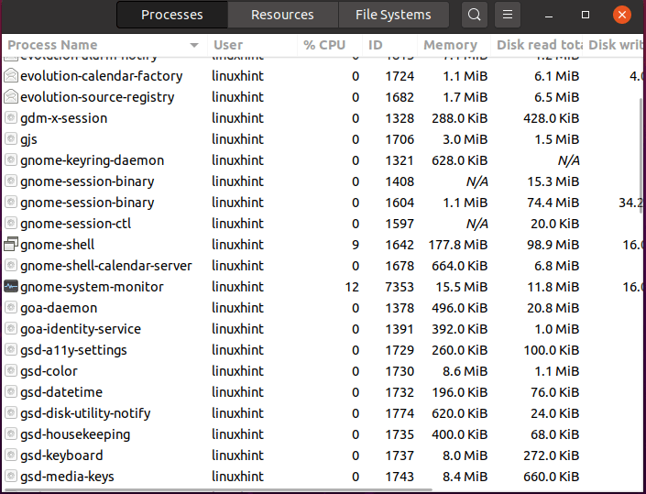
Task: Click the evolution-source-registry mail icon
Action: click(11, 96)
